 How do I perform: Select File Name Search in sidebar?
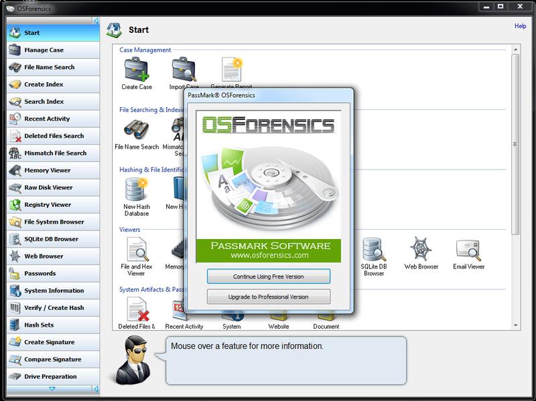54,67
